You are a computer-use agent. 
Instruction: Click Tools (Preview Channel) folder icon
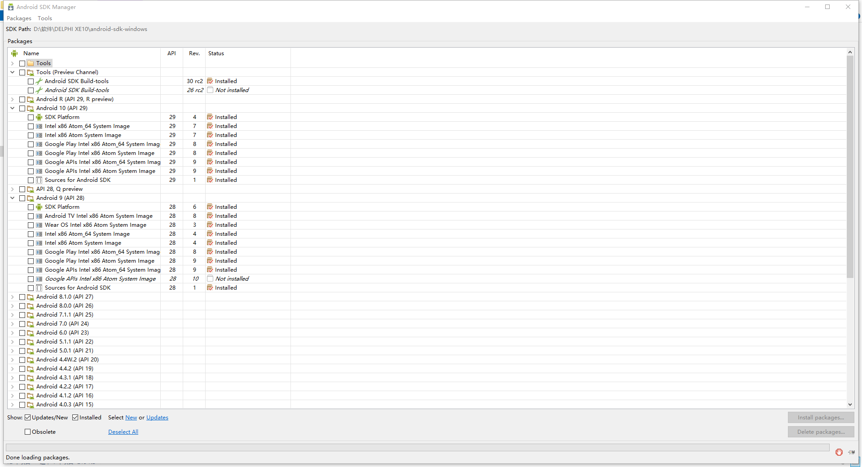coord(31,72)
